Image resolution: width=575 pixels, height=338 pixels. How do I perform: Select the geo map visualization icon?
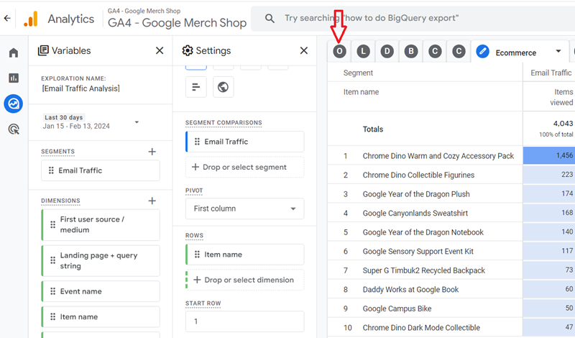223,87
